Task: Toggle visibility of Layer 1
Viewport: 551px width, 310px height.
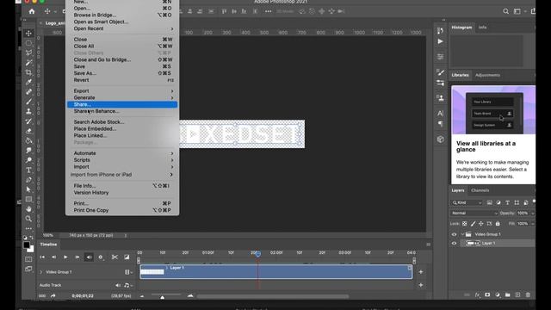Action: pos(454,243)
